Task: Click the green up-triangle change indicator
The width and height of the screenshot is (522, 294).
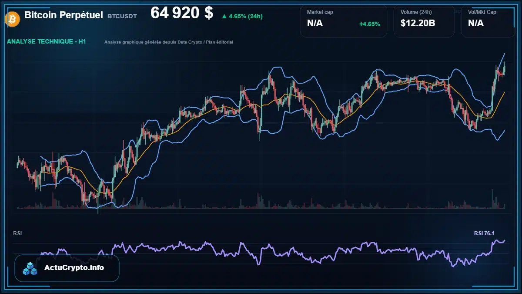Action: coord(224,17)
